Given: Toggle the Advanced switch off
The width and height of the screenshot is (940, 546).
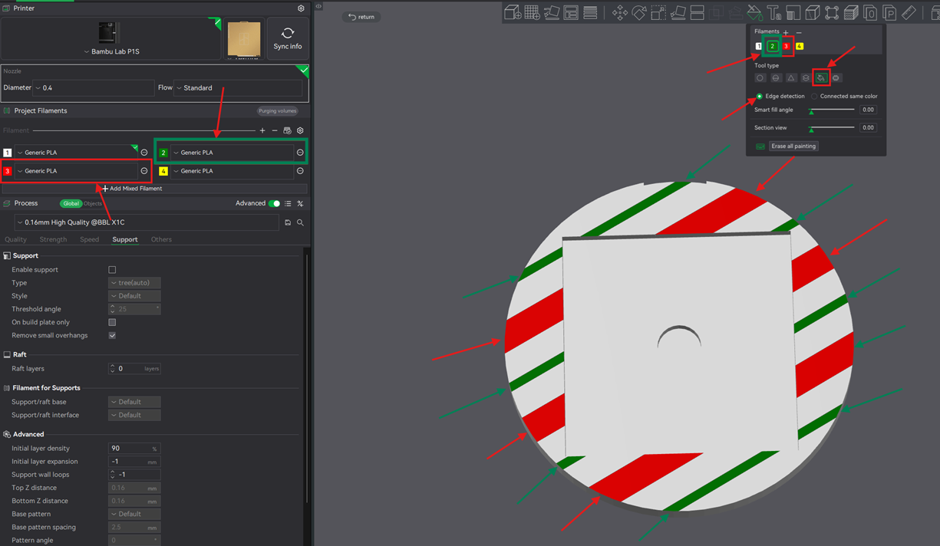Looking at the screenshot, I should click(274, 203).
